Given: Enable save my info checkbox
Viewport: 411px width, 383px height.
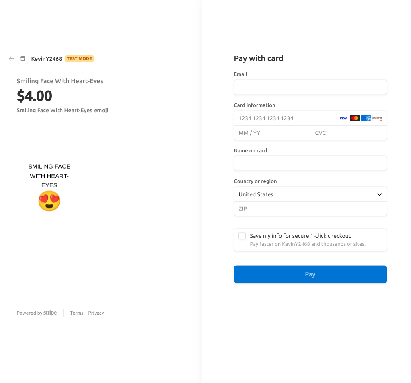Looking at the screenshot, I should coord(242,236).
